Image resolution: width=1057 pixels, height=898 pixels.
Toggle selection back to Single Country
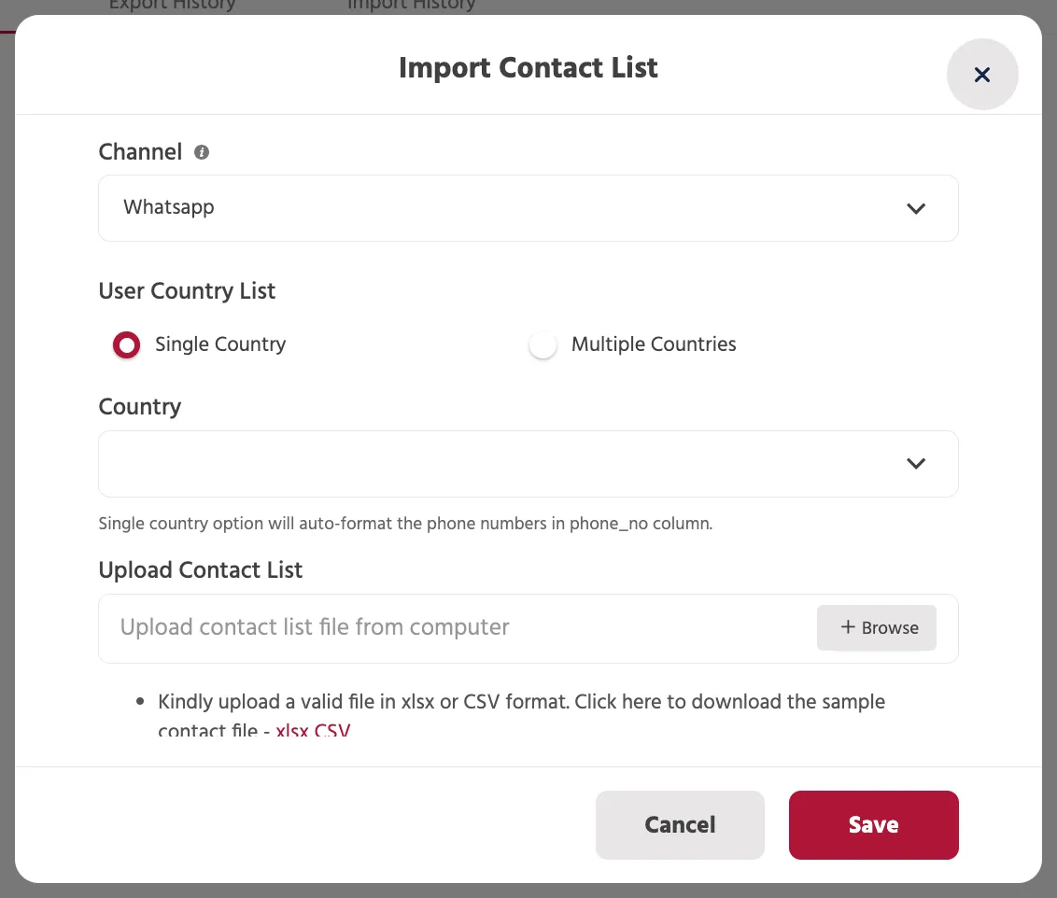[x=126, y=344]
